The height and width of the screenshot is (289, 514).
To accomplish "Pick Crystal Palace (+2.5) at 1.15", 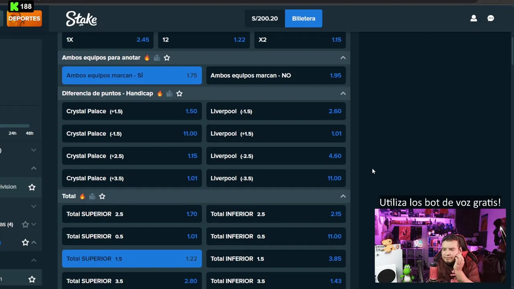I will point(132,156).
